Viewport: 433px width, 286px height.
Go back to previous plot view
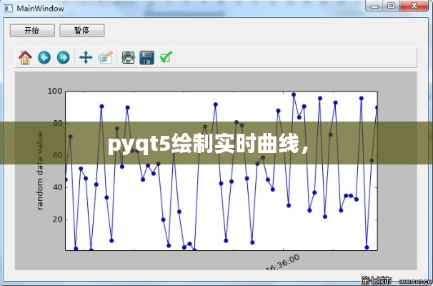(44, 57)
